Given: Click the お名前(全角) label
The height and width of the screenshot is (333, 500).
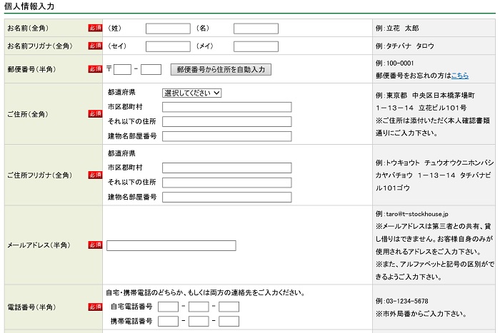Looking at the screenshot, I should tap(28, 28).
